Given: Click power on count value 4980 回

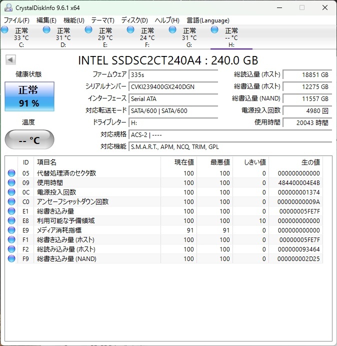Looking at the screenshot, I should tap(307, 110).
